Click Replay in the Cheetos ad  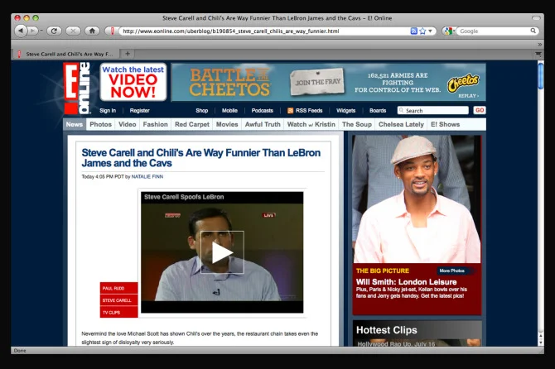468,96
